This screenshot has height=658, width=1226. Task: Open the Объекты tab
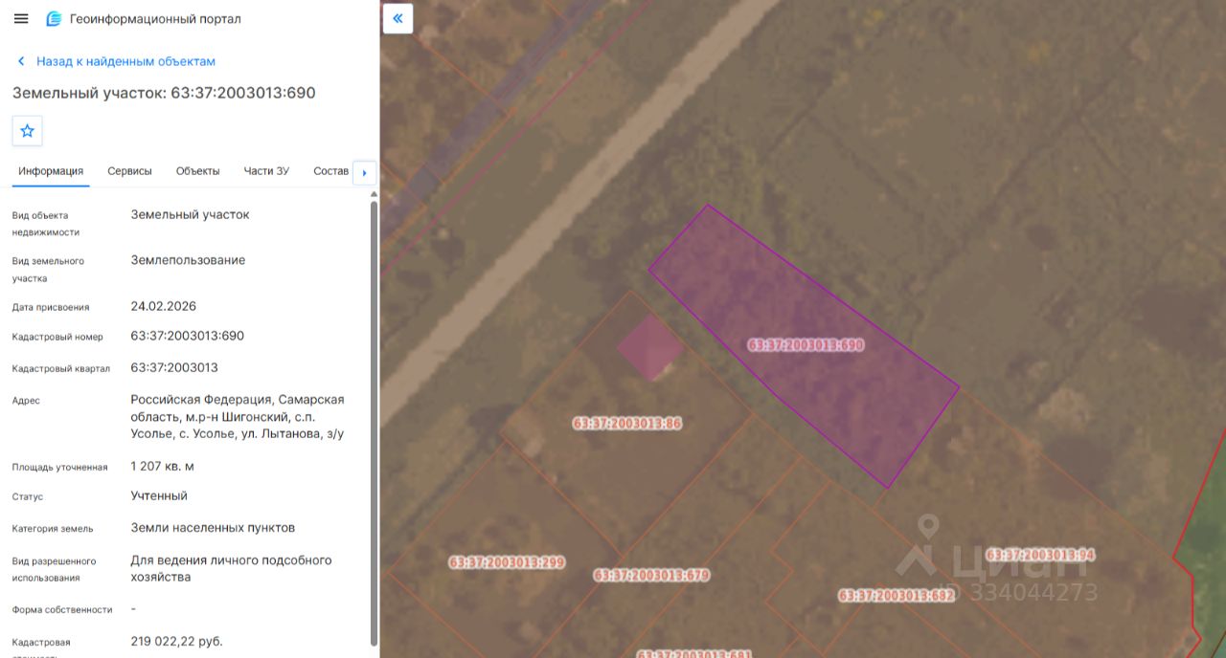pos(197,171)
